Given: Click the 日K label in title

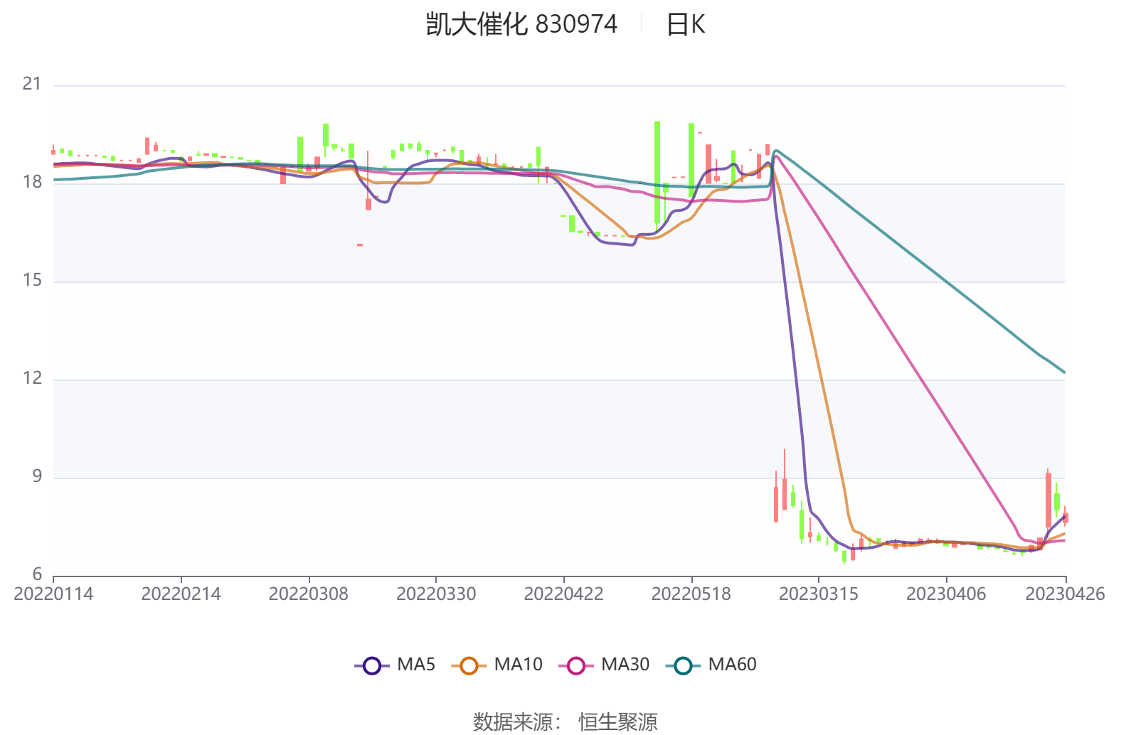Looking at the screenshot, I should tap(686, 24).
